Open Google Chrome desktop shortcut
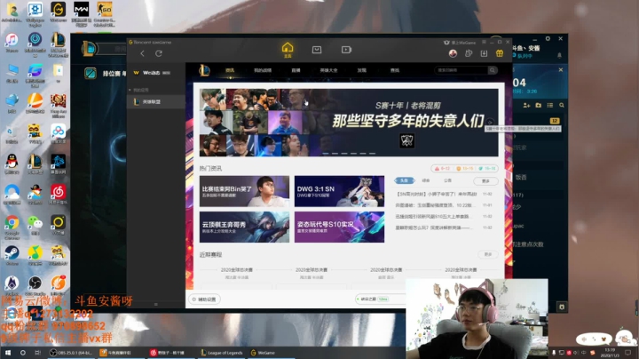Screen dimensions: 639x359 (12, 227)
